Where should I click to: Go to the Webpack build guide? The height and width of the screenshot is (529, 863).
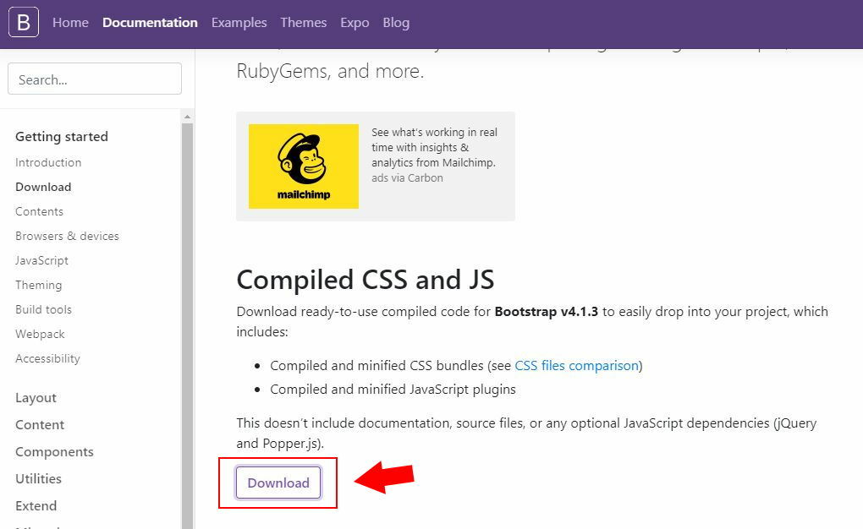click(40, 334)
